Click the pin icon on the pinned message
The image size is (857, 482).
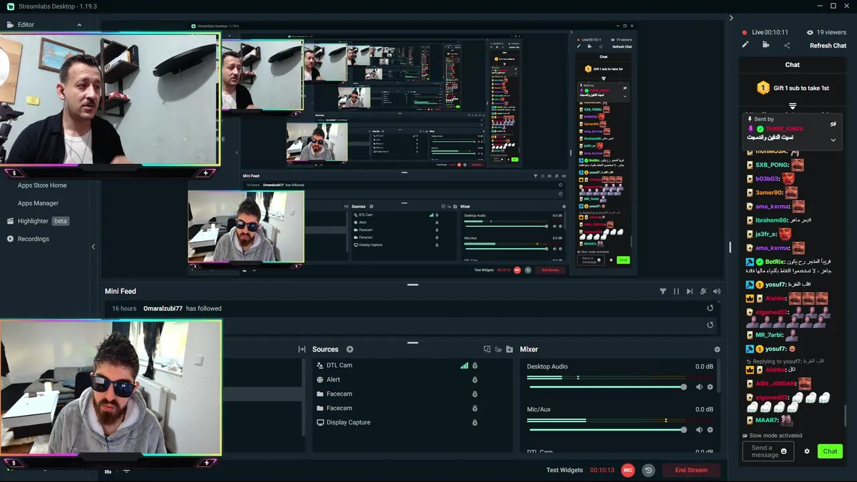point(750,119)
